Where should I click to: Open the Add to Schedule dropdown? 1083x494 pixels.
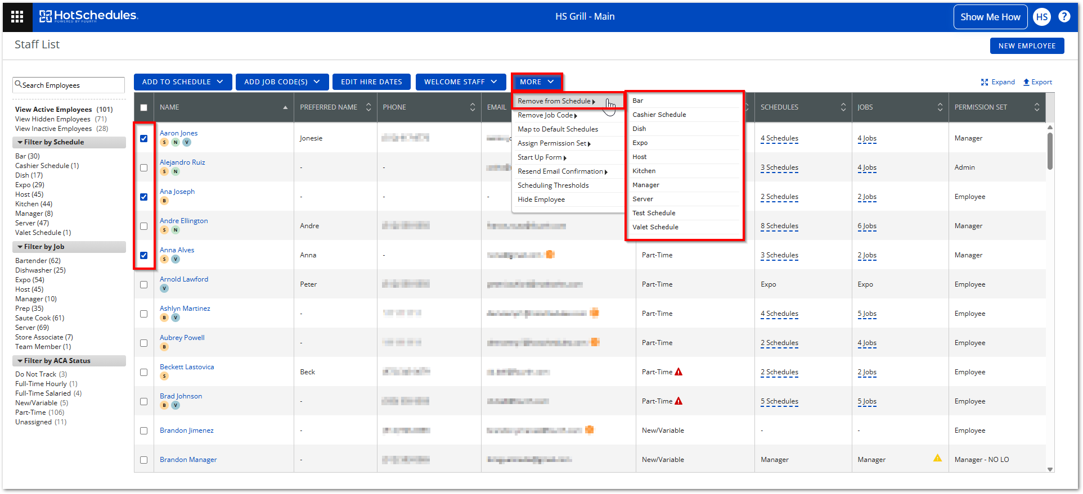183,82
